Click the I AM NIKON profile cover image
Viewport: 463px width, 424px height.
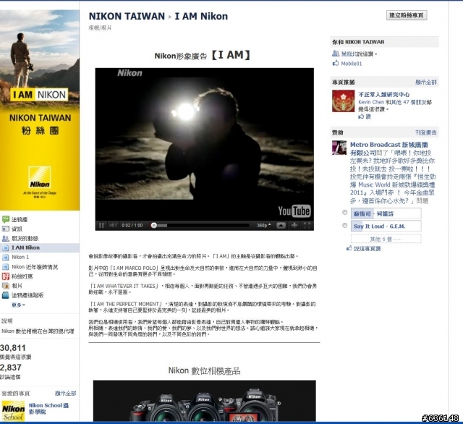[x=40, y=110]
